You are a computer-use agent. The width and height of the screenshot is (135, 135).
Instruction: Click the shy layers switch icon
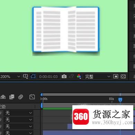click(x=3, y=97)
